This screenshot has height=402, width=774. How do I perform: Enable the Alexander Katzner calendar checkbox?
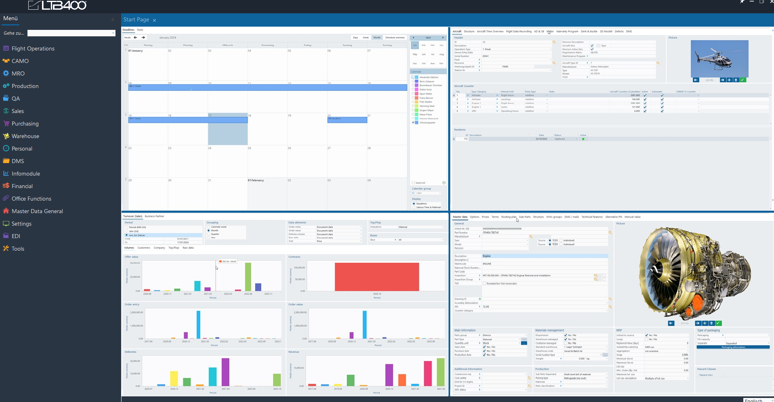[413, 77]
